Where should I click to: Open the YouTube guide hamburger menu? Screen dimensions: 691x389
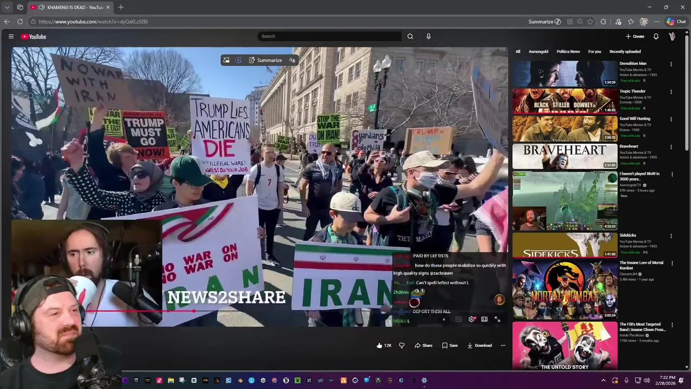[11, 36]
